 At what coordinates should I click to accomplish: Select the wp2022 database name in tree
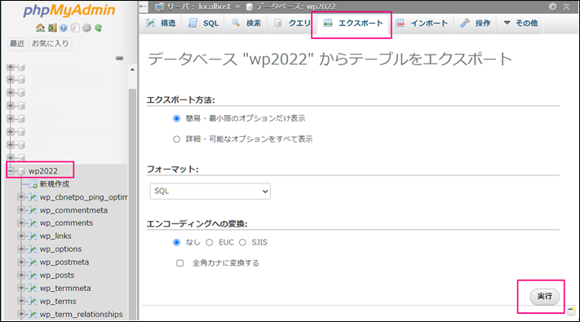43,171
